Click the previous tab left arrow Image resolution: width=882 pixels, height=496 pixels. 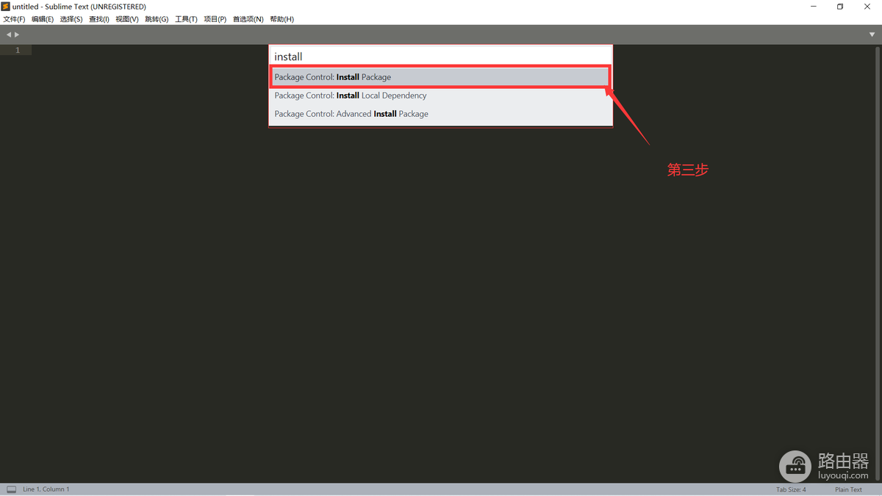pyautogui.click(x=9, y=35)
